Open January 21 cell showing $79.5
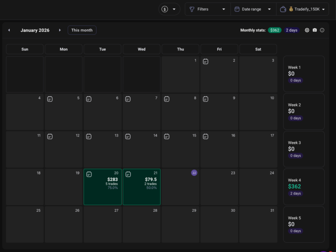Screen dimensions: 336x252 tap(141, 187)
